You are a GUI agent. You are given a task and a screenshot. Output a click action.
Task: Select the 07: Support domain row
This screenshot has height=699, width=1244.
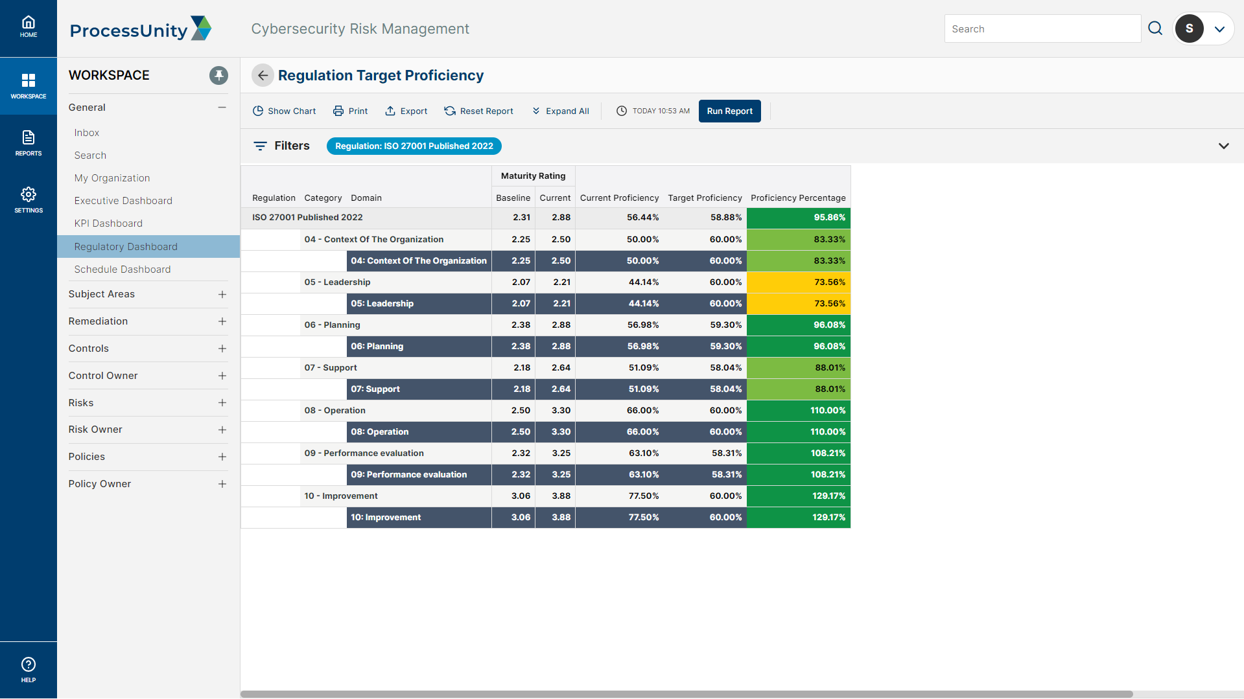point(545,389)
